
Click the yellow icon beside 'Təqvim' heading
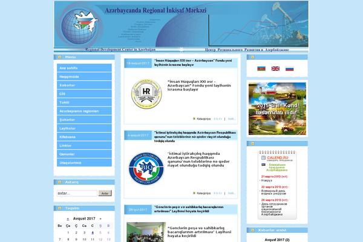59,208
